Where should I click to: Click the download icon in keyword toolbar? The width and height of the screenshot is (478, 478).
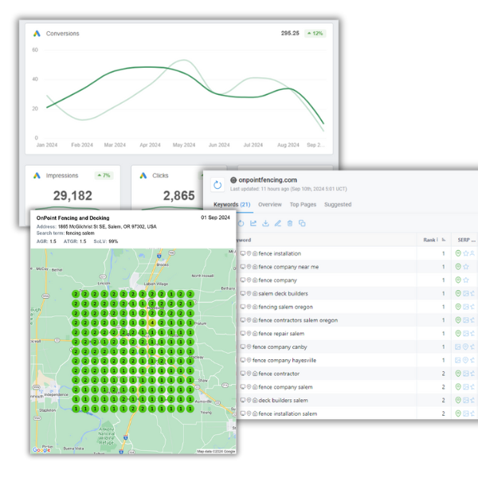[265, 223]
